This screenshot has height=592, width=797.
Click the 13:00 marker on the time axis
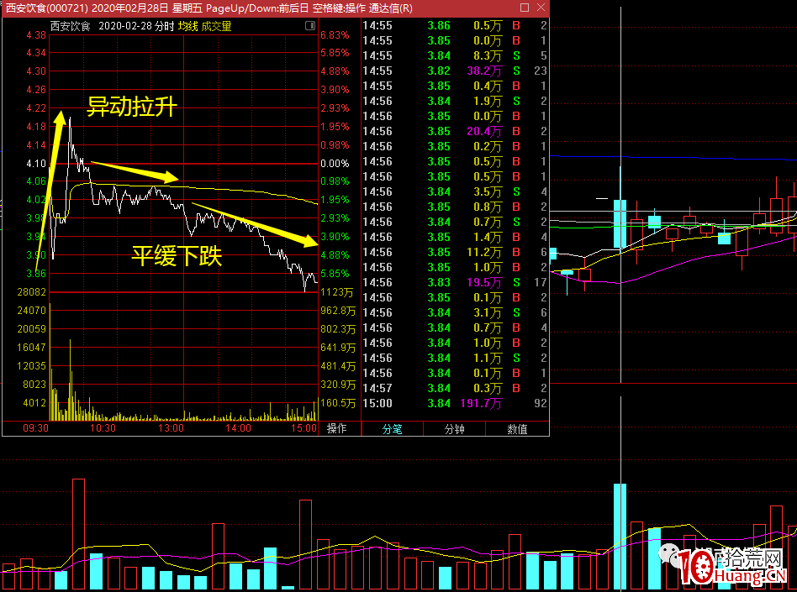tap(172, 428)
